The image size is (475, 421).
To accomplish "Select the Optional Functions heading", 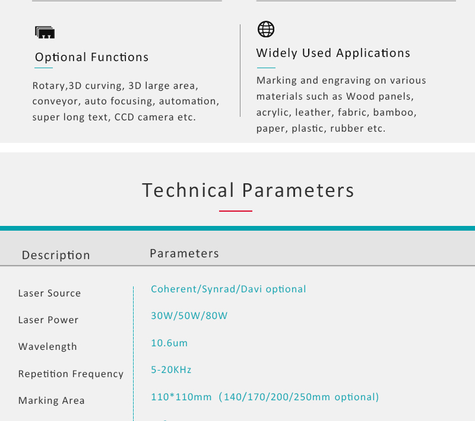I will coord(92,57).
